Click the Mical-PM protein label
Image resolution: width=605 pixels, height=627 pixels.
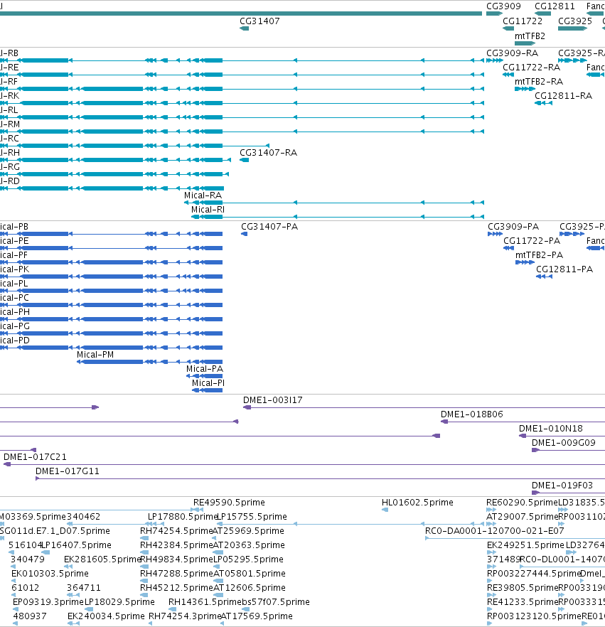[95, 355]
